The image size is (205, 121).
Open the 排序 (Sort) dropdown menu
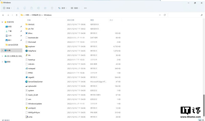62,8
